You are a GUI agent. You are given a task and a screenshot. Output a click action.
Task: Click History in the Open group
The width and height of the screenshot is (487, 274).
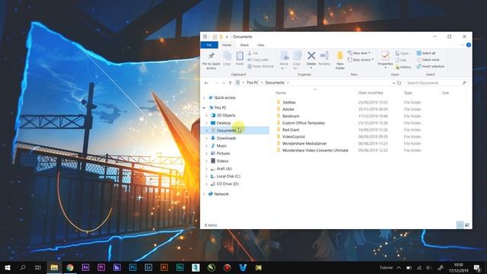coord(403,67)
